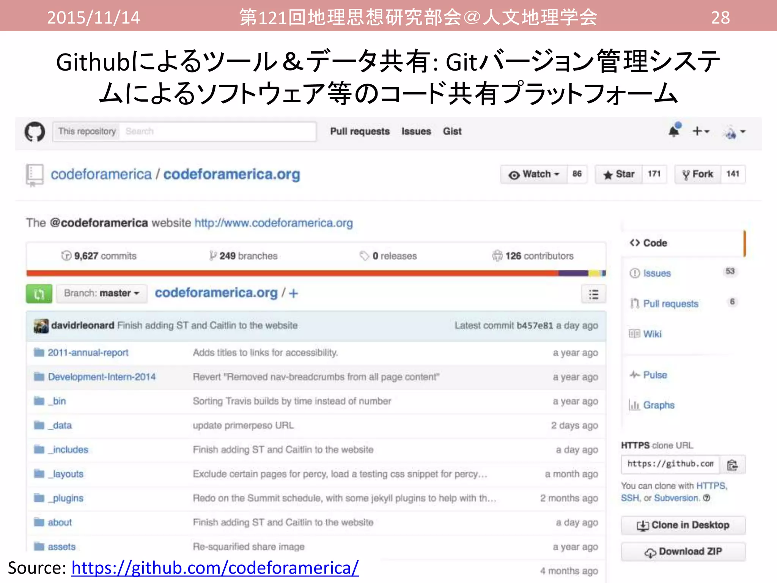Open Issues in top navigation

[x=416, y=131]
